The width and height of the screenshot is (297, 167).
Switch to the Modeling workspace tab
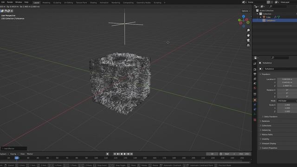46,3
